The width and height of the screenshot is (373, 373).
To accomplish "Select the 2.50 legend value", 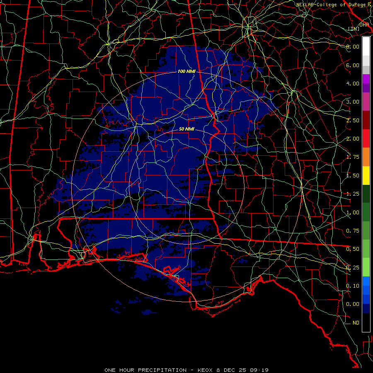I will coord(353,120).
